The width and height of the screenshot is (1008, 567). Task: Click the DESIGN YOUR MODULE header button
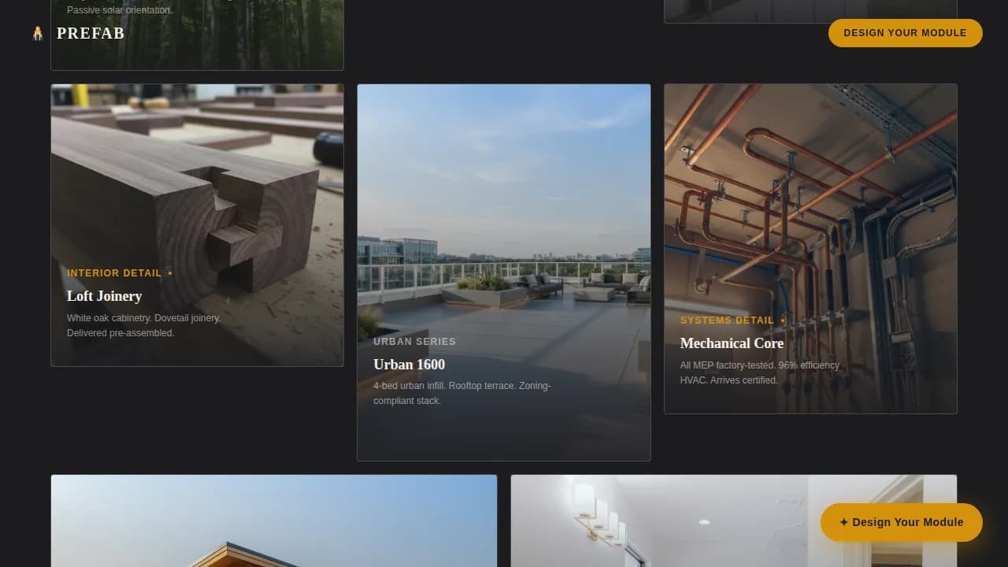pyautogui.click(x=905, y=33)
